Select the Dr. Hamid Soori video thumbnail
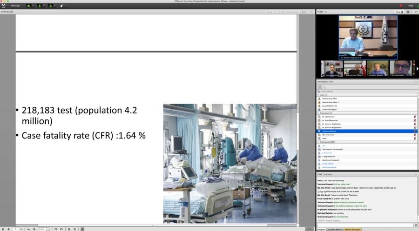The image size is (419, 231). (400, 68)
